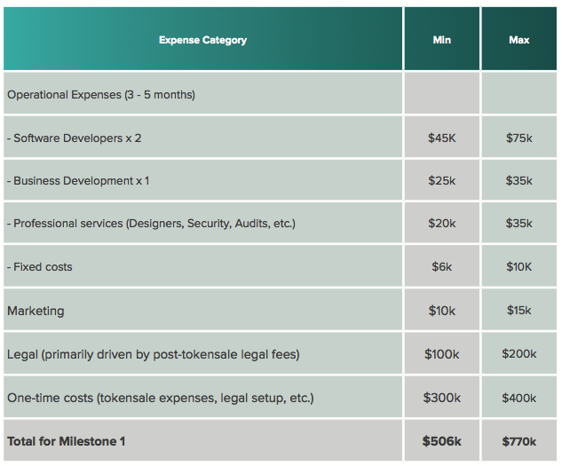
Task: Click the $25k Business Development minimum
Action: [x=442, y=181]
